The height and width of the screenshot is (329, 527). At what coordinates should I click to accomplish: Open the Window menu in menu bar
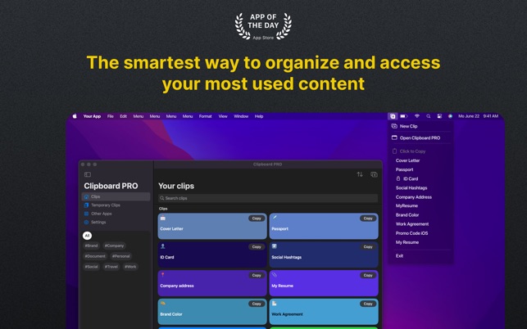click(241, 116)
